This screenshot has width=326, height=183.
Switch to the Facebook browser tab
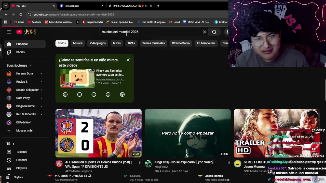coord(80,6)
